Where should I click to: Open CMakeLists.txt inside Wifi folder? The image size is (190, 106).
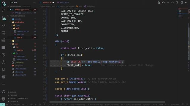pyautogui.click(x=23, y=32)
